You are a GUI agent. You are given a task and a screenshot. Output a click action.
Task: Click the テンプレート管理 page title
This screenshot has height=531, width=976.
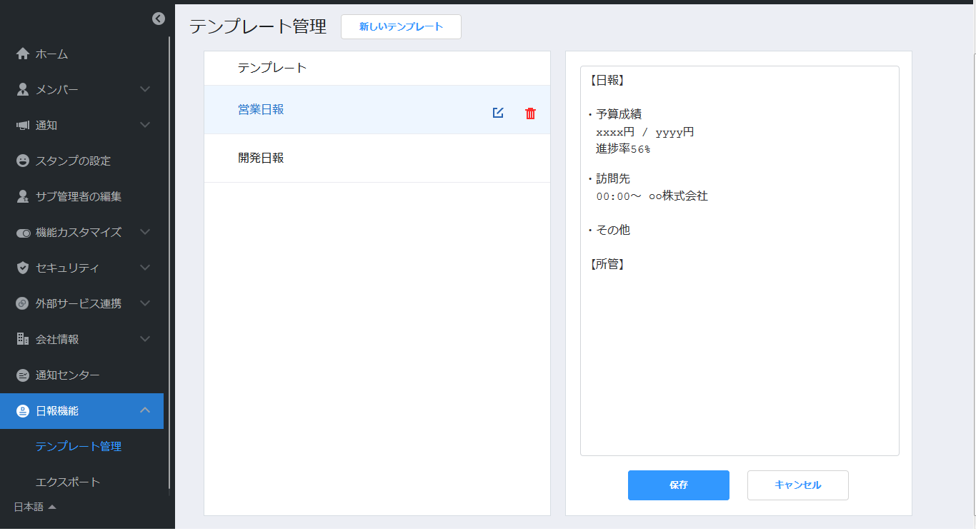[258, 27]
